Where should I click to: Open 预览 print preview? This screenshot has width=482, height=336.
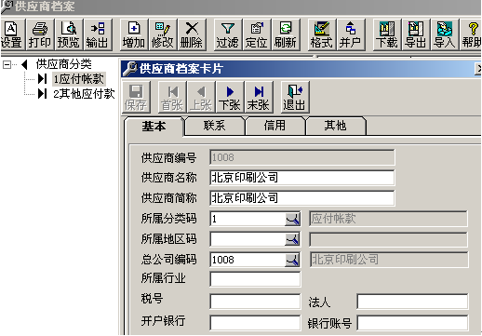pyautogui.click(x=69, y=34)
